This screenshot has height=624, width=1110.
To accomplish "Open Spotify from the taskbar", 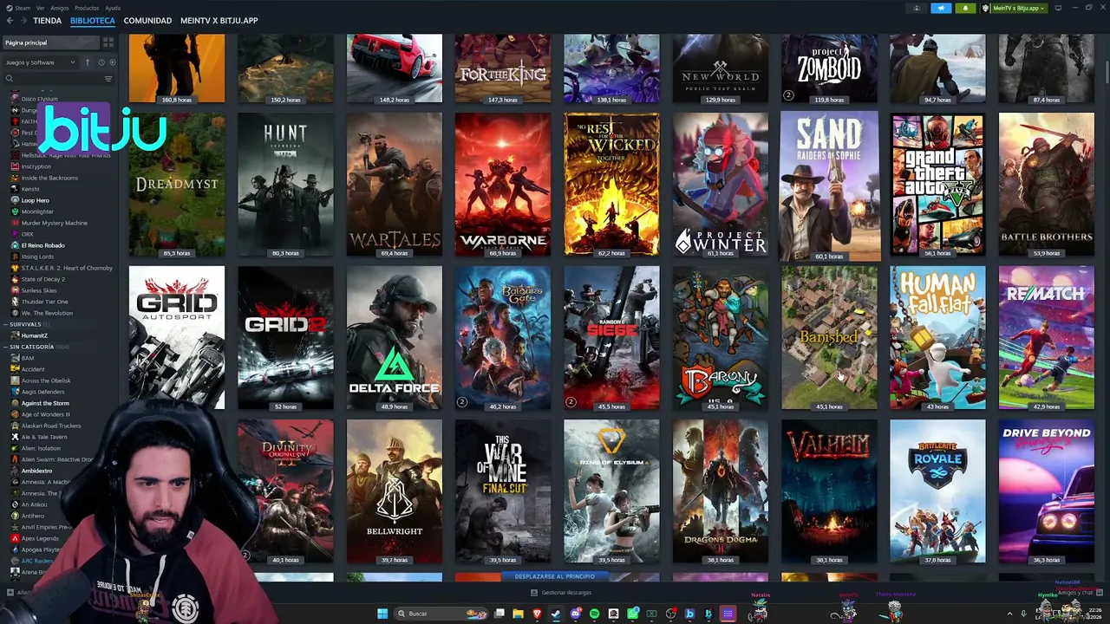I will pos(594,614).
